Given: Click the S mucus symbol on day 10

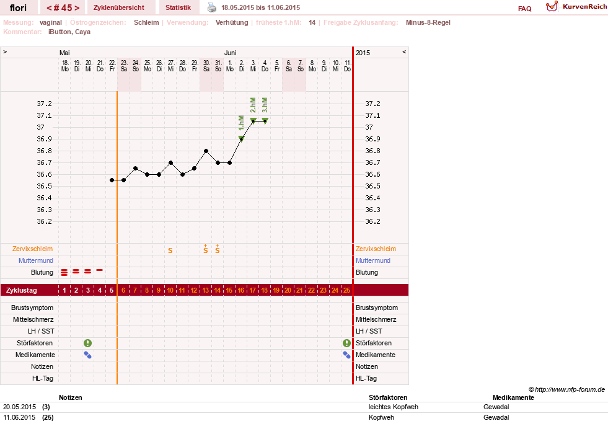Looking at the screenshot, I should [x=170, y=250].
